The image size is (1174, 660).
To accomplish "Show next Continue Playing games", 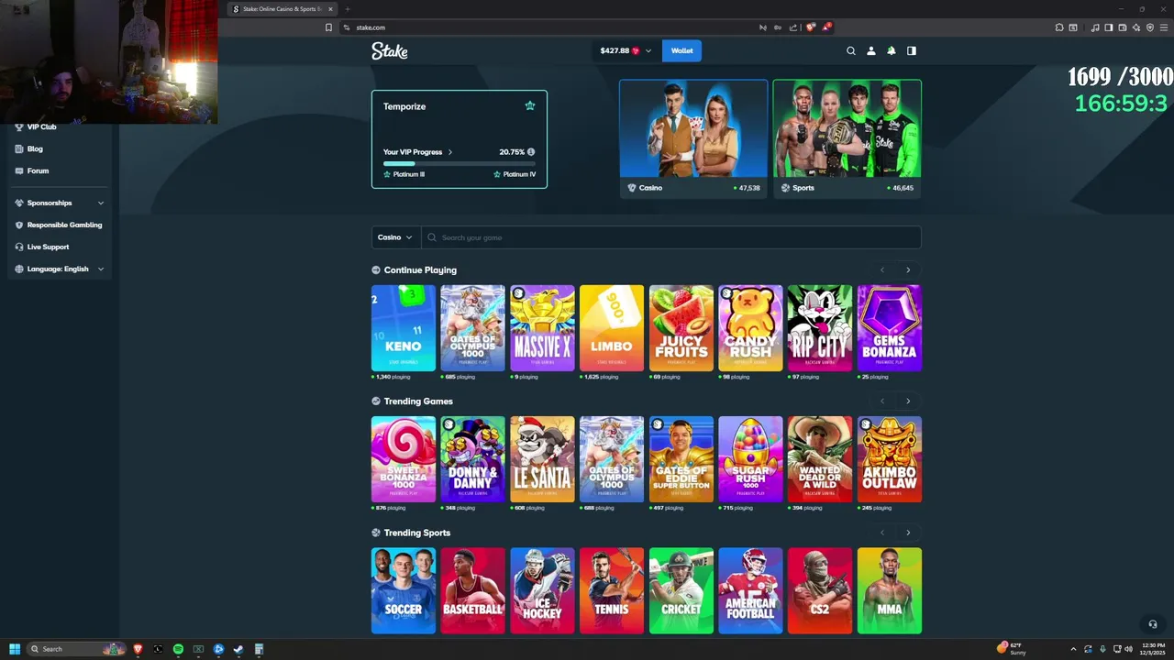I will (908, 269).
